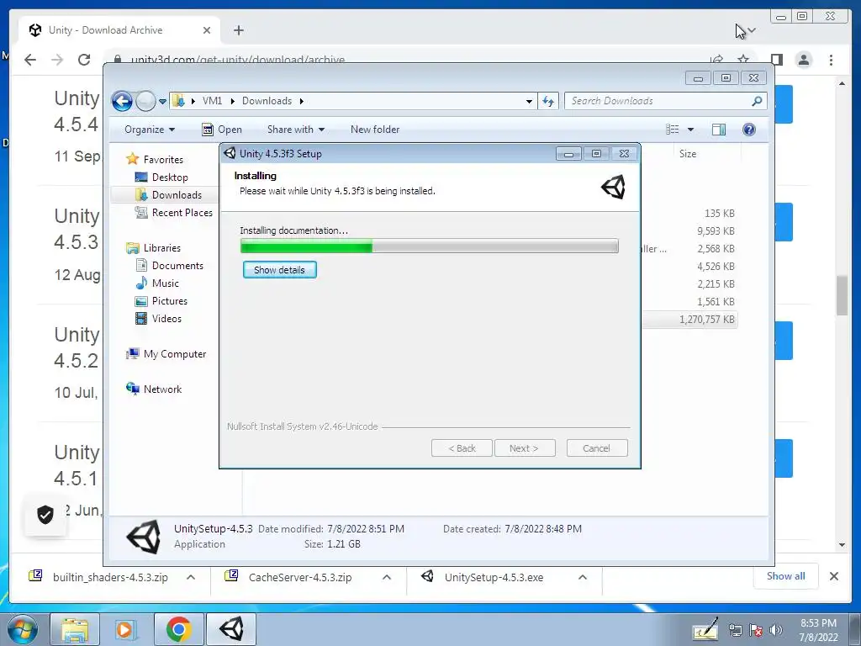
Task: Close the Chrome downloads bar
Action: pos(834,576)
